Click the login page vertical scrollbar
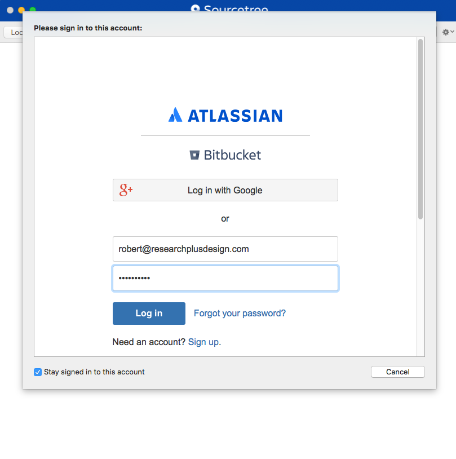 click(420, 129)
